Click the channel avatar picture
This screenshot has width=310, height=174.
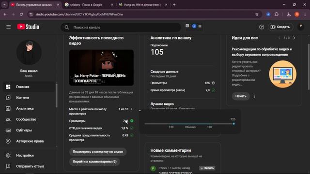[x=29, y=52]
